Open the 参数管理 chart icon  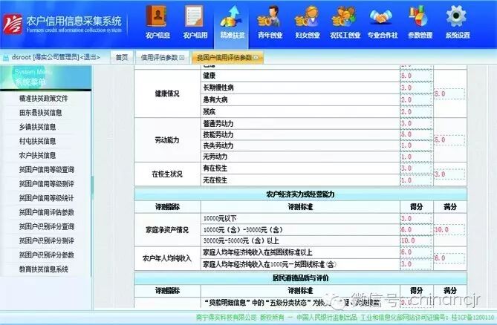tap(420, 17)
